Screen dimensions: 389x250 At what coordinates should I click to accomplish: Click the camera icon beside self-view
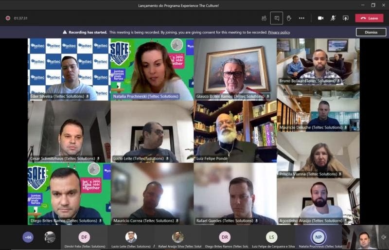tap(384, 237)
